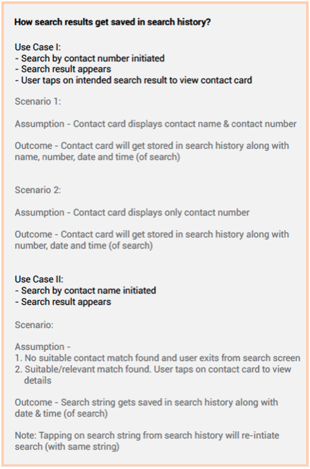Click the 'Use Case II:' label
Image resolution: width=310 pixels, height=469 pixels.
coord(39,279)
